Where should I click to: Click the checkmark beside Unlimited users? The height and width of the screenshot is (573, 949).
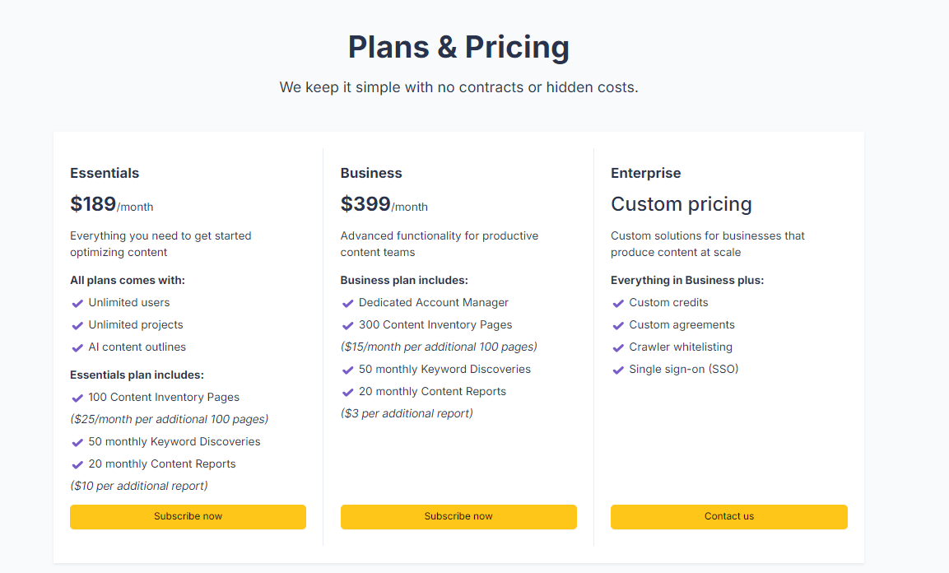coord(77,302)
